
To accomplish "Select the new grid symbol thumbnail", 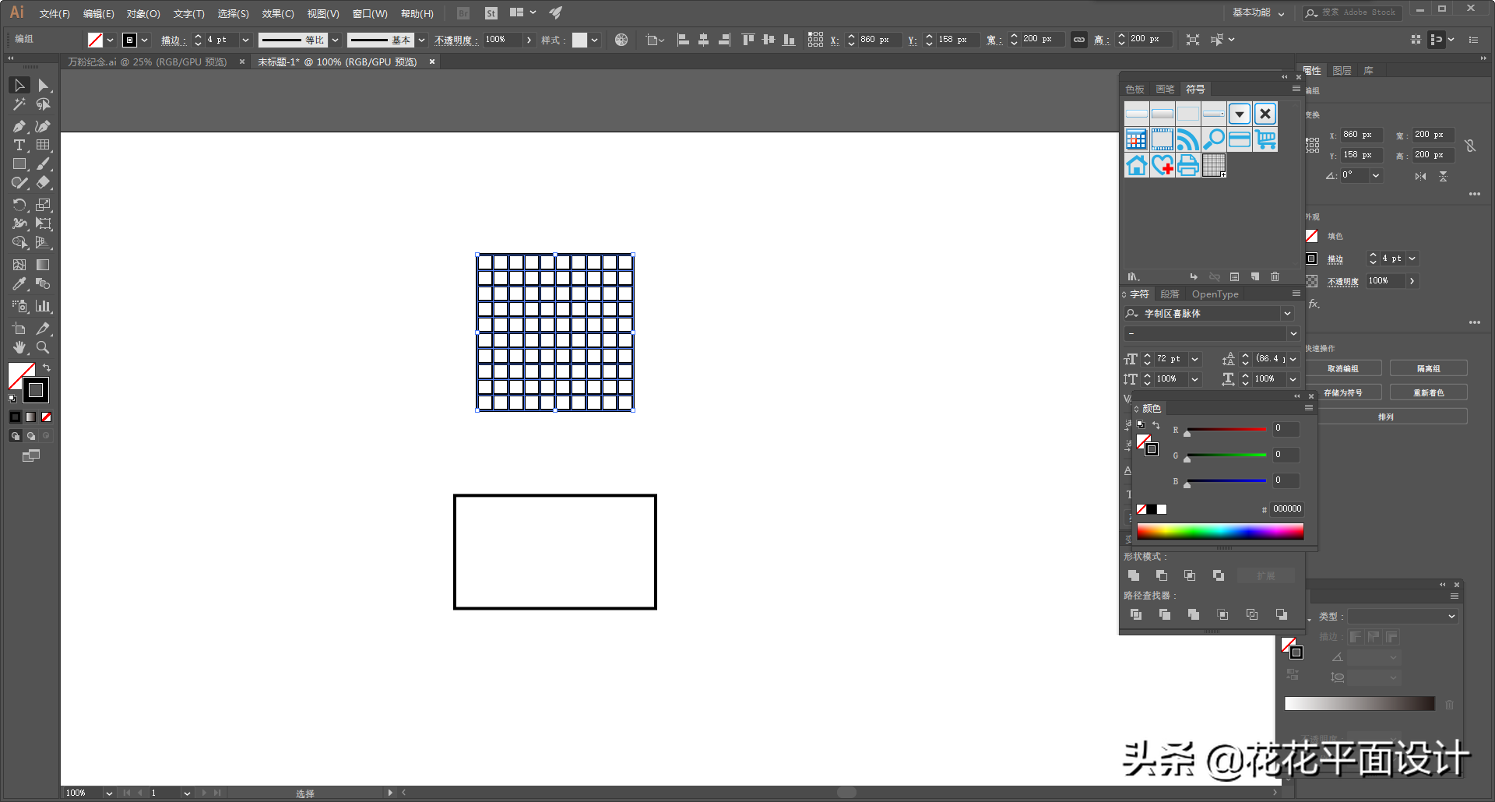I will pyautogui.click(x=1214, y=165).
